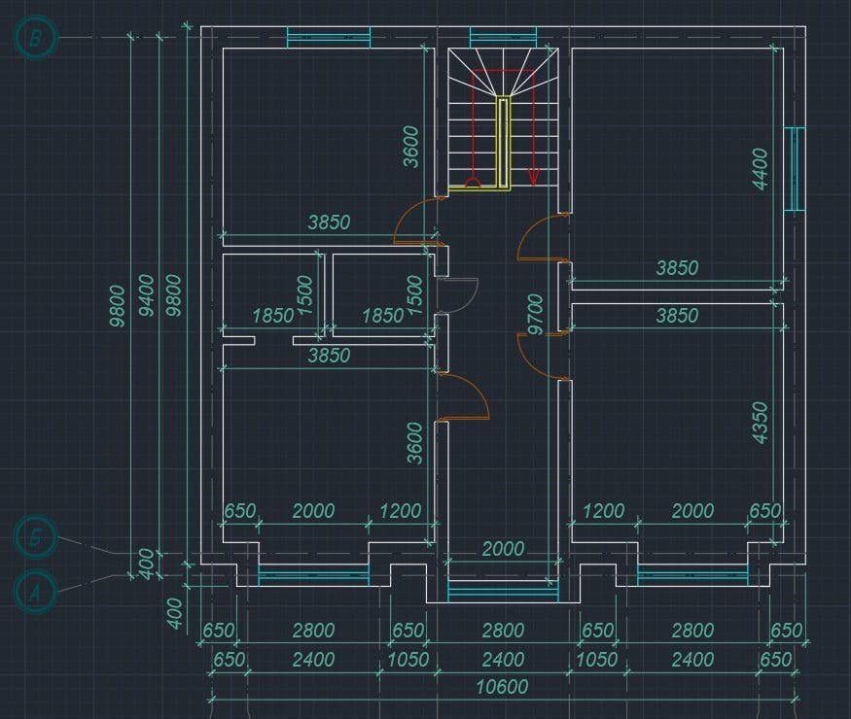The image size is (851, 719).
Task: Pick the 9400 vertical dimension text
Action: click(x=146, y=295)
